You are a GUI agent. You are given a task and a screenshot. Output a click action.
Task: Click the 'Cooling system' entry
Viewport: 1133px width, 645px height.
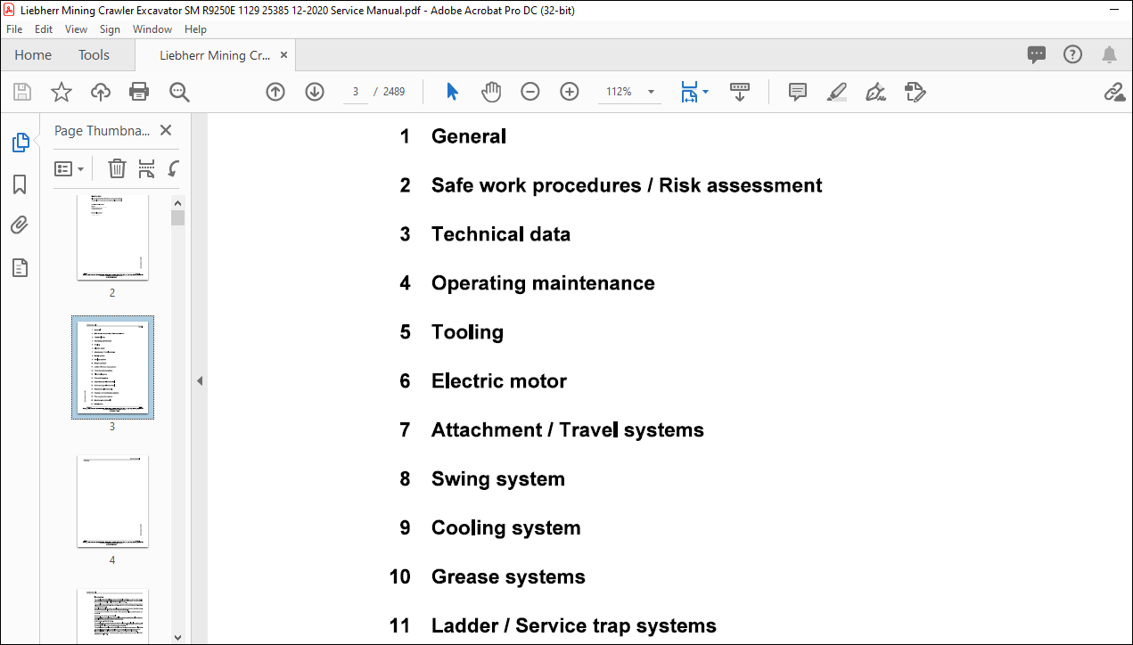click(506, 528)
